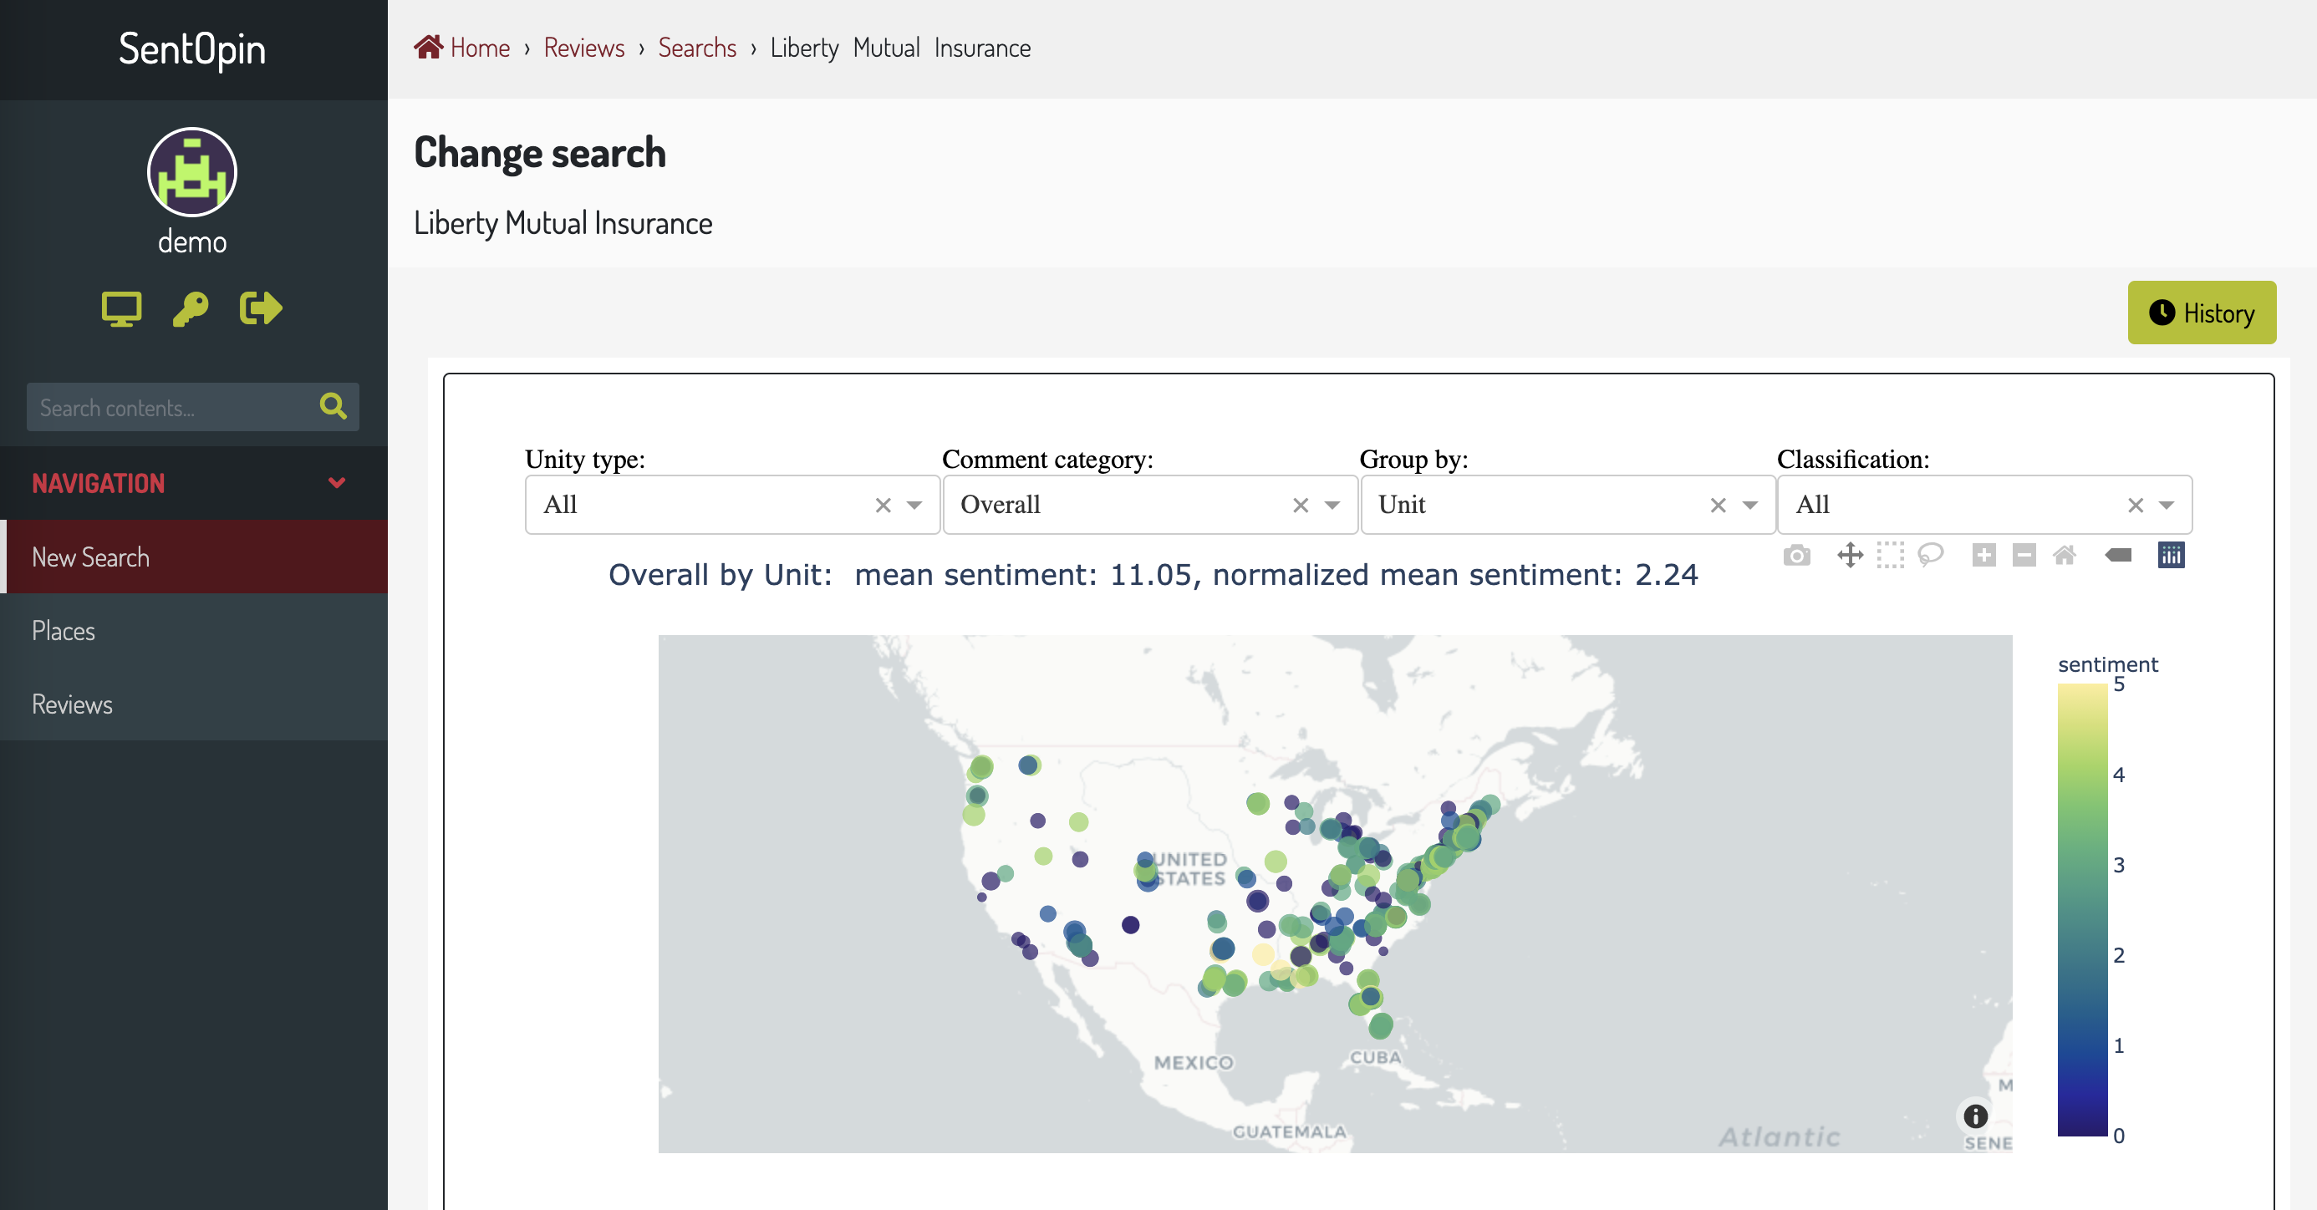The width and height of the screenshot is (2317, 1210).
Task: Open the Plotly logo chart link
Action: [x=2171, y=556]
